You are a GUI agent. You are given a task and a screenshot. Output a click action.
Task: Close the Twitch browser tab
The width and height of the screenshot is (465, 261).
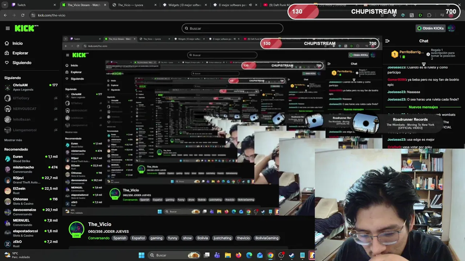tap(55, 5)
